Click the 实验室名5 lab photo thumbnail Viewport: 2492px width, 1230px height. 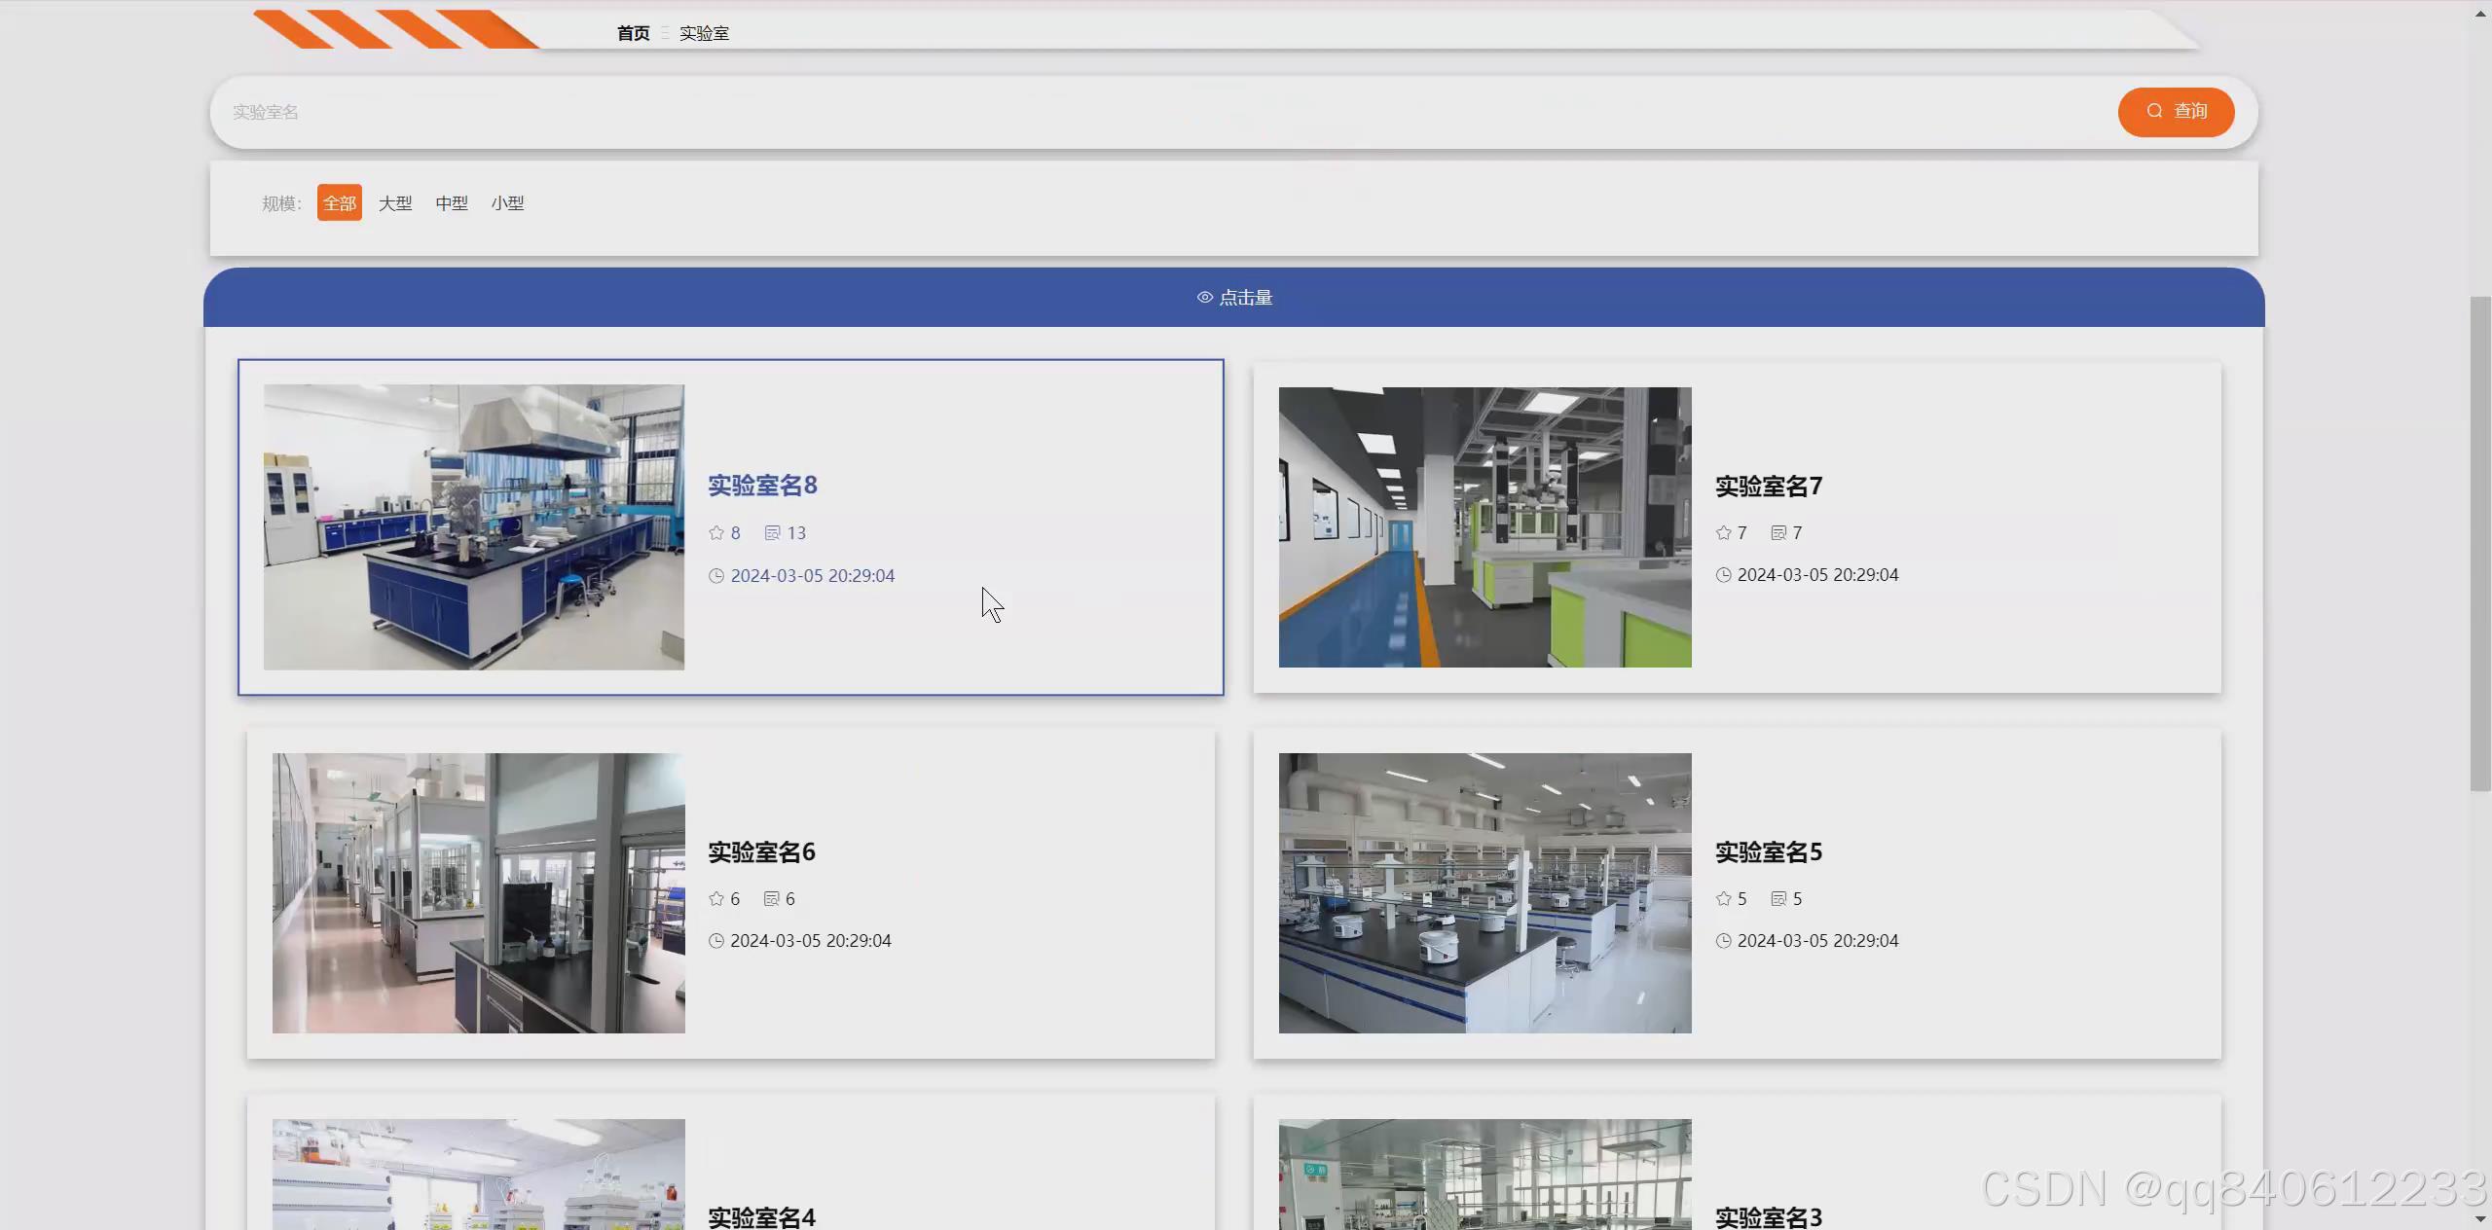pyautogui.click(x=1484, y=892)
